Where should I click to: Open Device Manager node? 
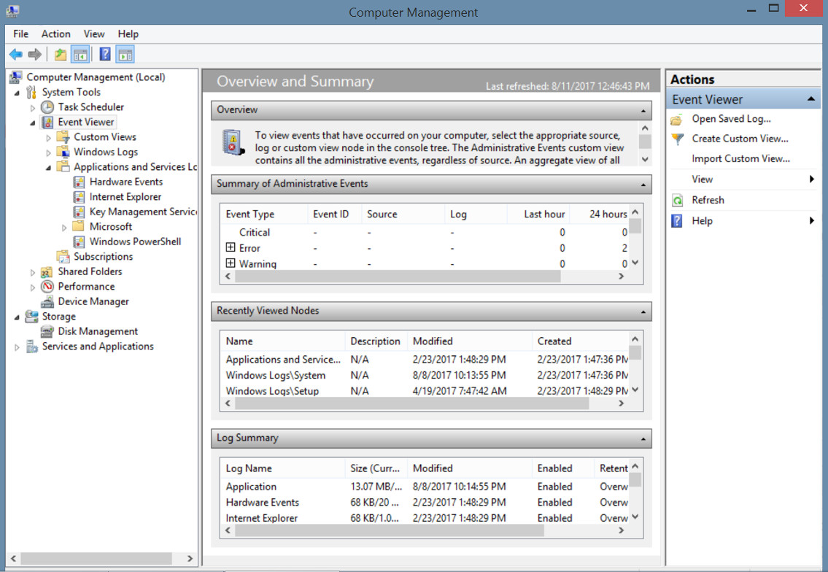93,301
